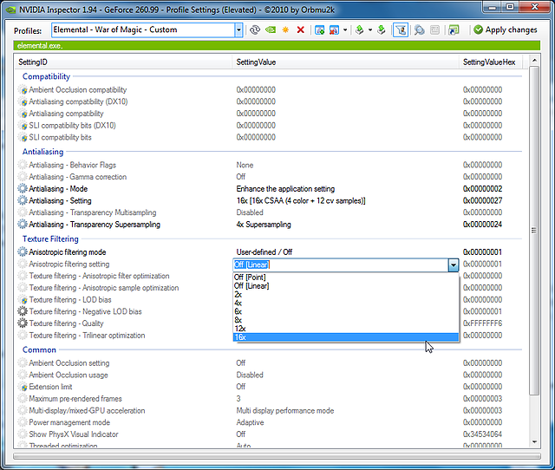
Task: Toggle the show customized settings filter icon
Action: point(401,30)
